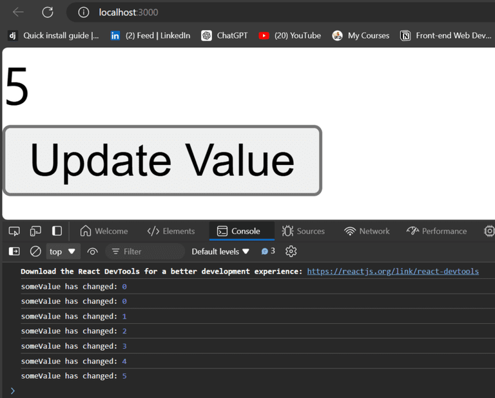Click the Download the React DevTools message
The image size is (495, 398).
click(161, 272)
